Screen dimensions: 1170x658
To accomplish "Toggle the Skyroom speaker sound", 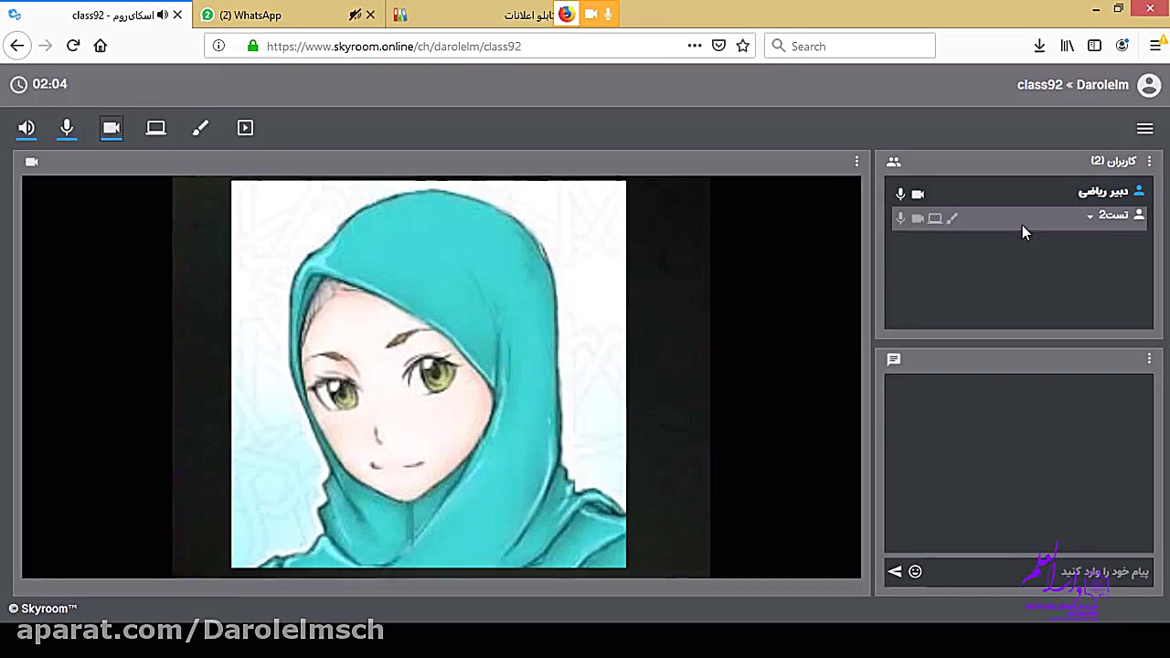I will click(27, 128).
